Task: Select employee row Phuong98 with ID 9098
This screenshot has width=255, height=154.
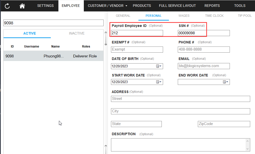Action: tap(53, 56)
